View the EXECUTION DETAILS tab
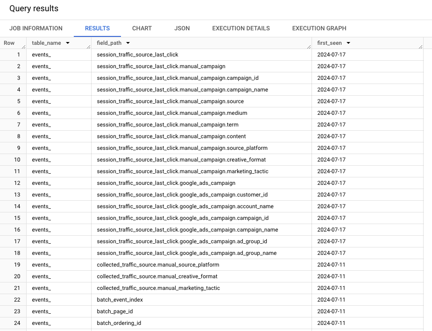 pos(241,28)
